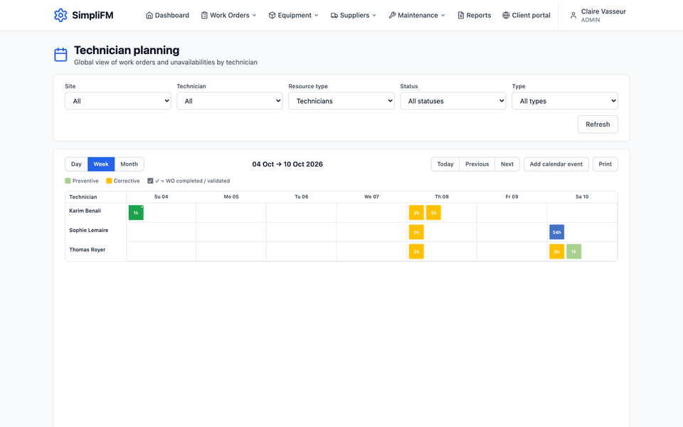Viewport: 683px width, 427px height.
Task: Click the Print button
Action: (605, 164)
